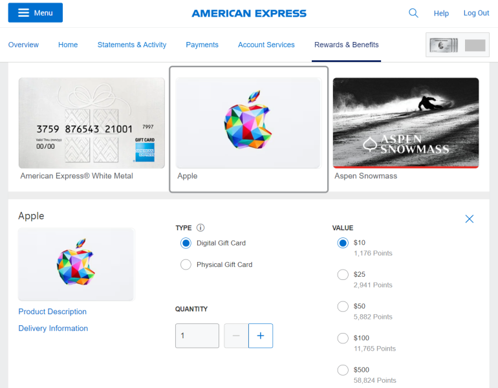
Task: Click the search magnifier icon
Action: 413,13
